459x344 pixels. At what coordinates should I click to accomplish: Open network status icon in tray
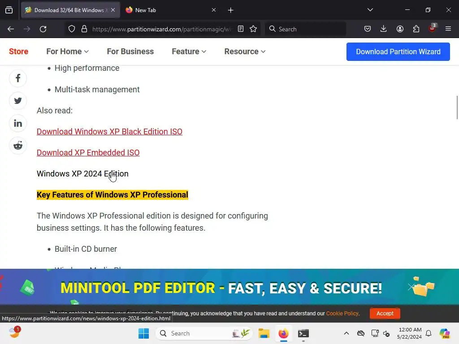375,333
